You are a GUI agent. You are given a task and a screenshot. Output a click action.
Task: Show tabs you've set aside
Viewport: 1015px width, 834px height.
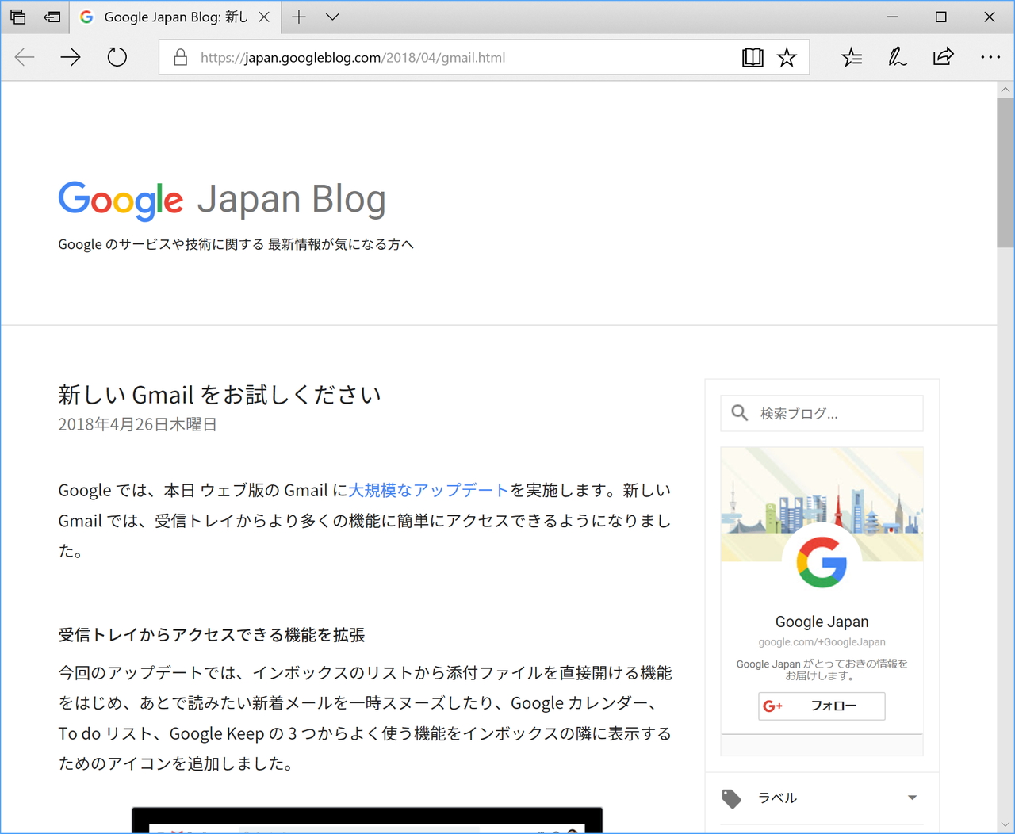coord(52,17)
